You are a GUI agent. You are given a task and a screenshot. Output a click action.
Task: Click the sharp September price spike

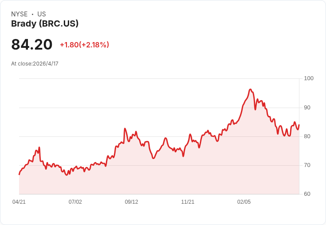[125, 129]
